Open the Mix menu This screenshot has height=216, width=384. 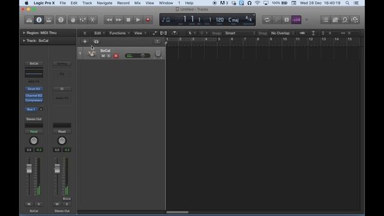(137, 3)
